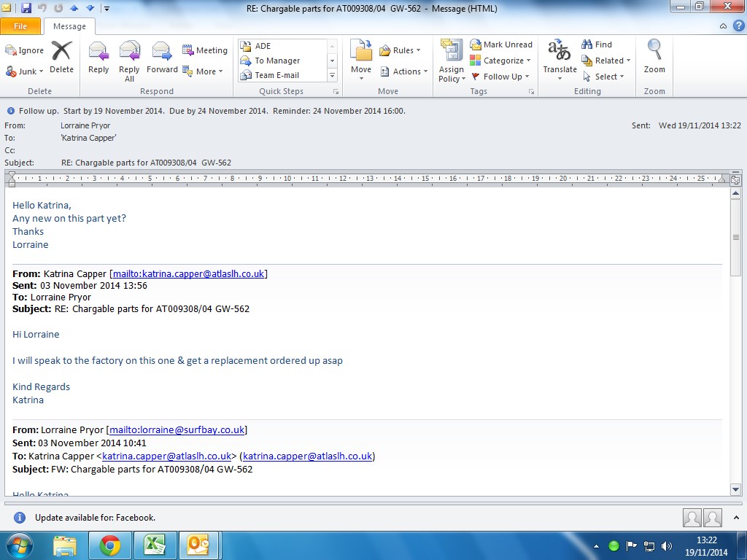Click the Windows Start button

click(x=20, y=545)
